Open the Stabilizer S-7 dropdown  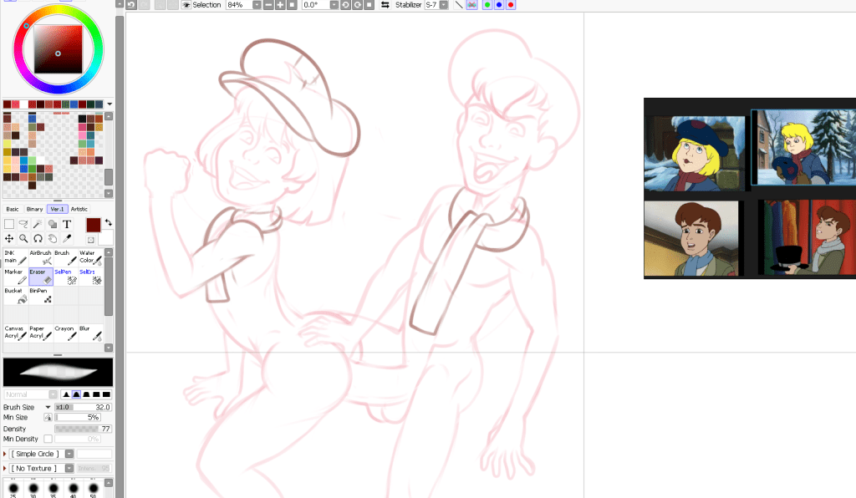444,5
